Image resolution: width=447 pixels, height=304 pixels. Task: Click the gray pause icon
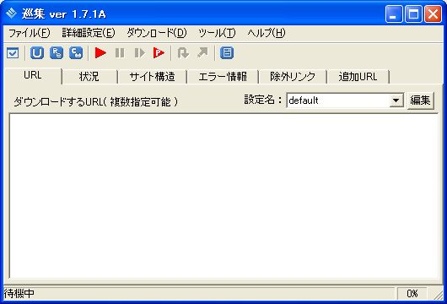120,53
